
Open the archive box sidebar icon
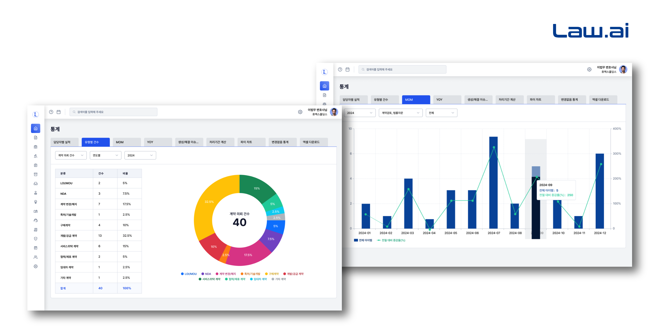[36, 174]
